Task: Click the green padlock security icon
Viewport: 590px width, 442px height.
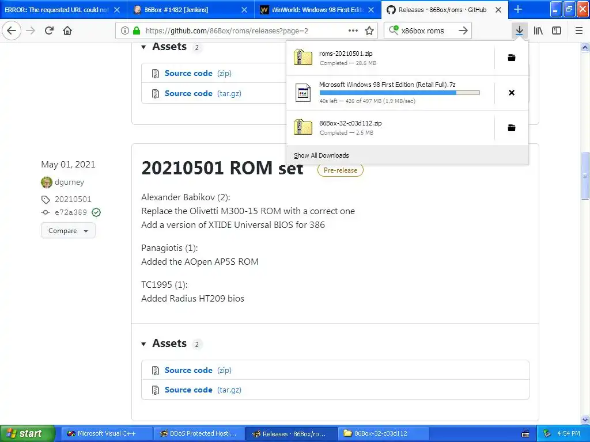Action: [137, 31]
